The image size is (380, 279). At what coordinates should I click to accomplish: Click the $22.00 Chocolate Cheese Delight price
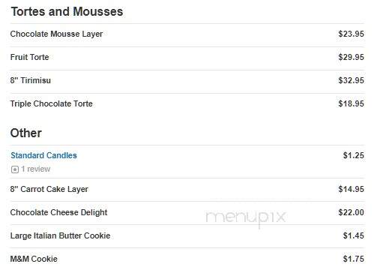click(x=351, y=212)
